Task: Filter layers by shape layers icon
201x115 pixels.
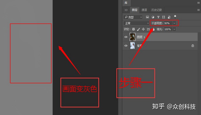Action: 164,17
